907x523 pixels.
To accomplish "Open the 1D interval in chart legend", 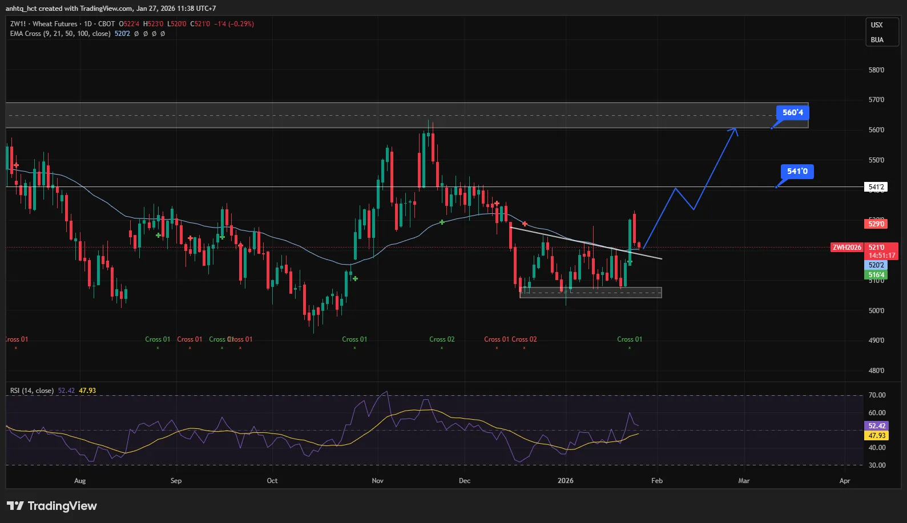I will click(88, 24).
